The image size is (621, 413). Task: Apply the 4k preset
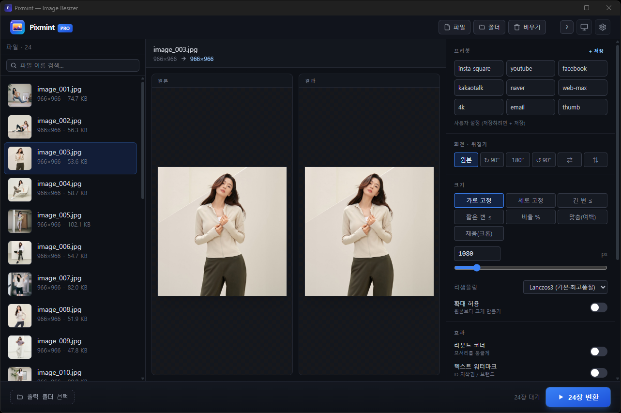[x=479, y=107]
